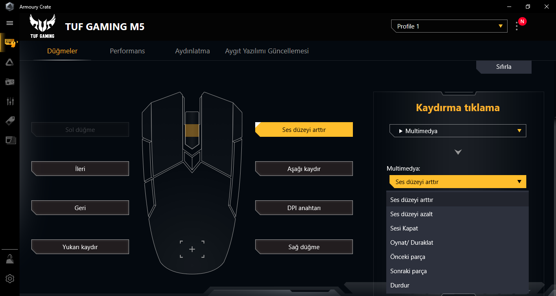
Task: Choose 'Ses düzeyi azalt' from the list
Action: click(457, 214)
